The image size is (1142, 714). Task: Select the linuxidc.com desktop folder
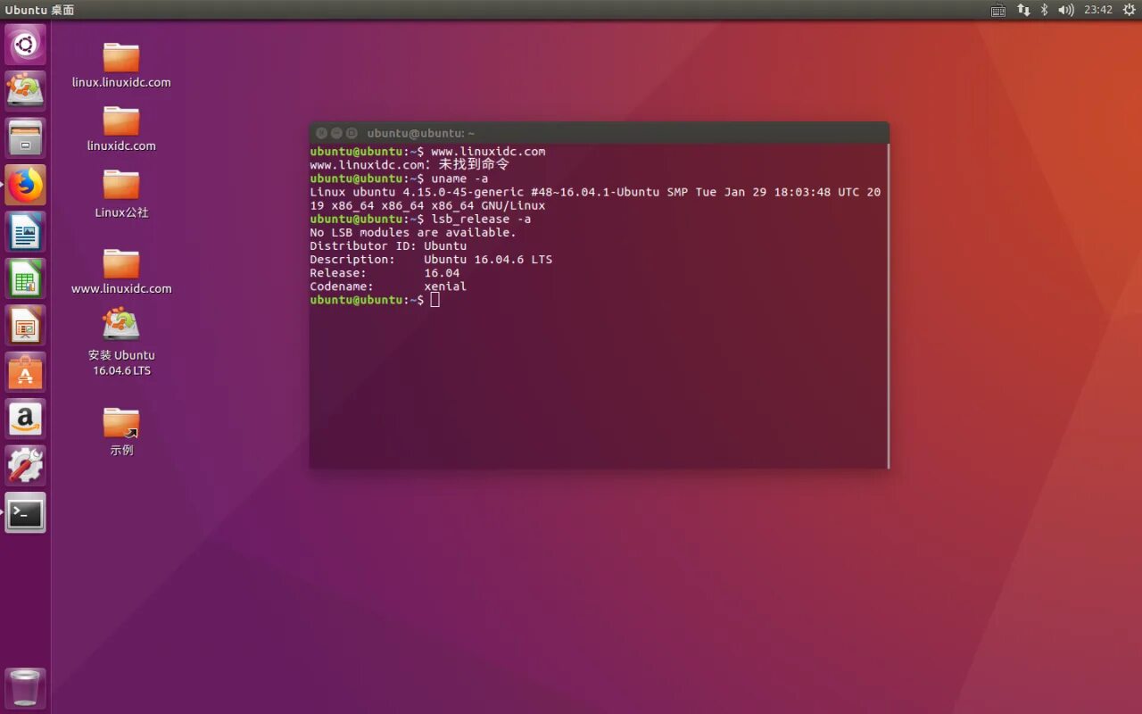tap(121, 129)
